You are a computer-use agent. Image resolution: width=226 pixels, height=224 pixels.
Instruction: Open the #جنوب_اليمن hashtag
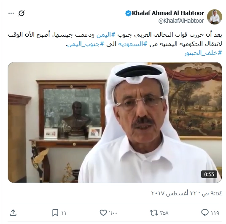[86, 44]
